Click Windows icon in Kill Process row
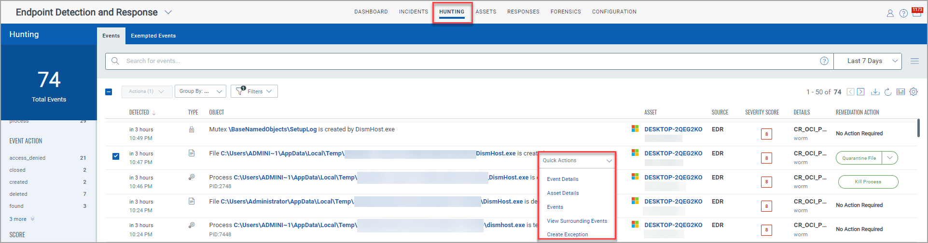The width and height of the screenshot is (928, 243). [635, 177]
